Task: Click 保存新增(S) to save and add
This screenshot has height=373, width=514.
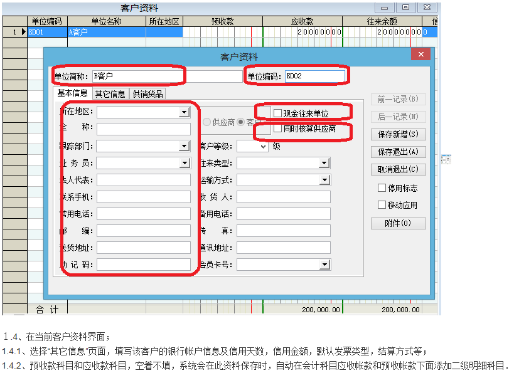Action: tap(399, 134)
